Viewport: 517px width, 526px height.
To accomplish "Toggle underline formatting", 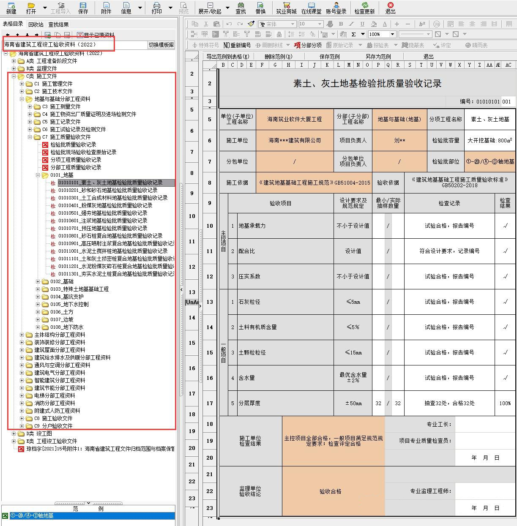I will (x=362, y=24).
